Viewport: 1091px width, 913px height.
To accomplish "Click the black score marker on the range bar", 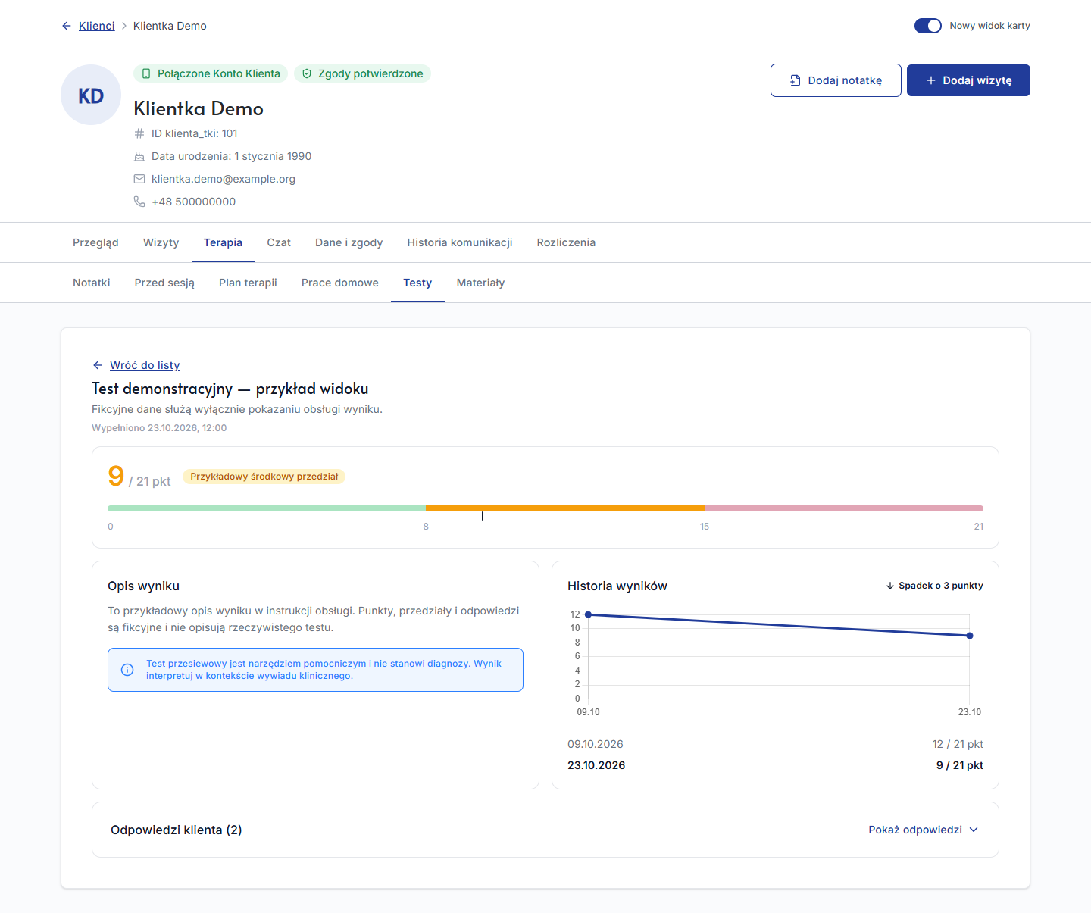I will point(483,515).
